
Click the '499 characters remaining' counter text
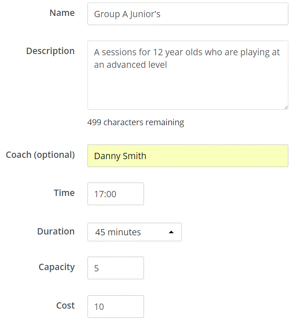coord(136,123)
